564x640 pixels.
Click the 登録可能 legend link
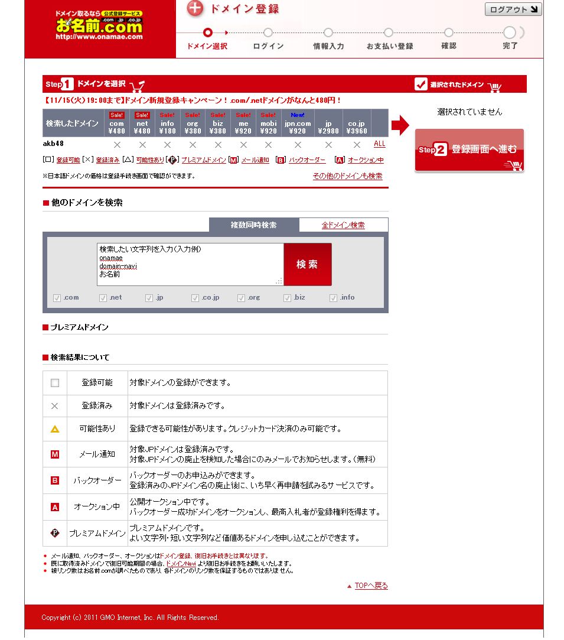pos(68,160)
